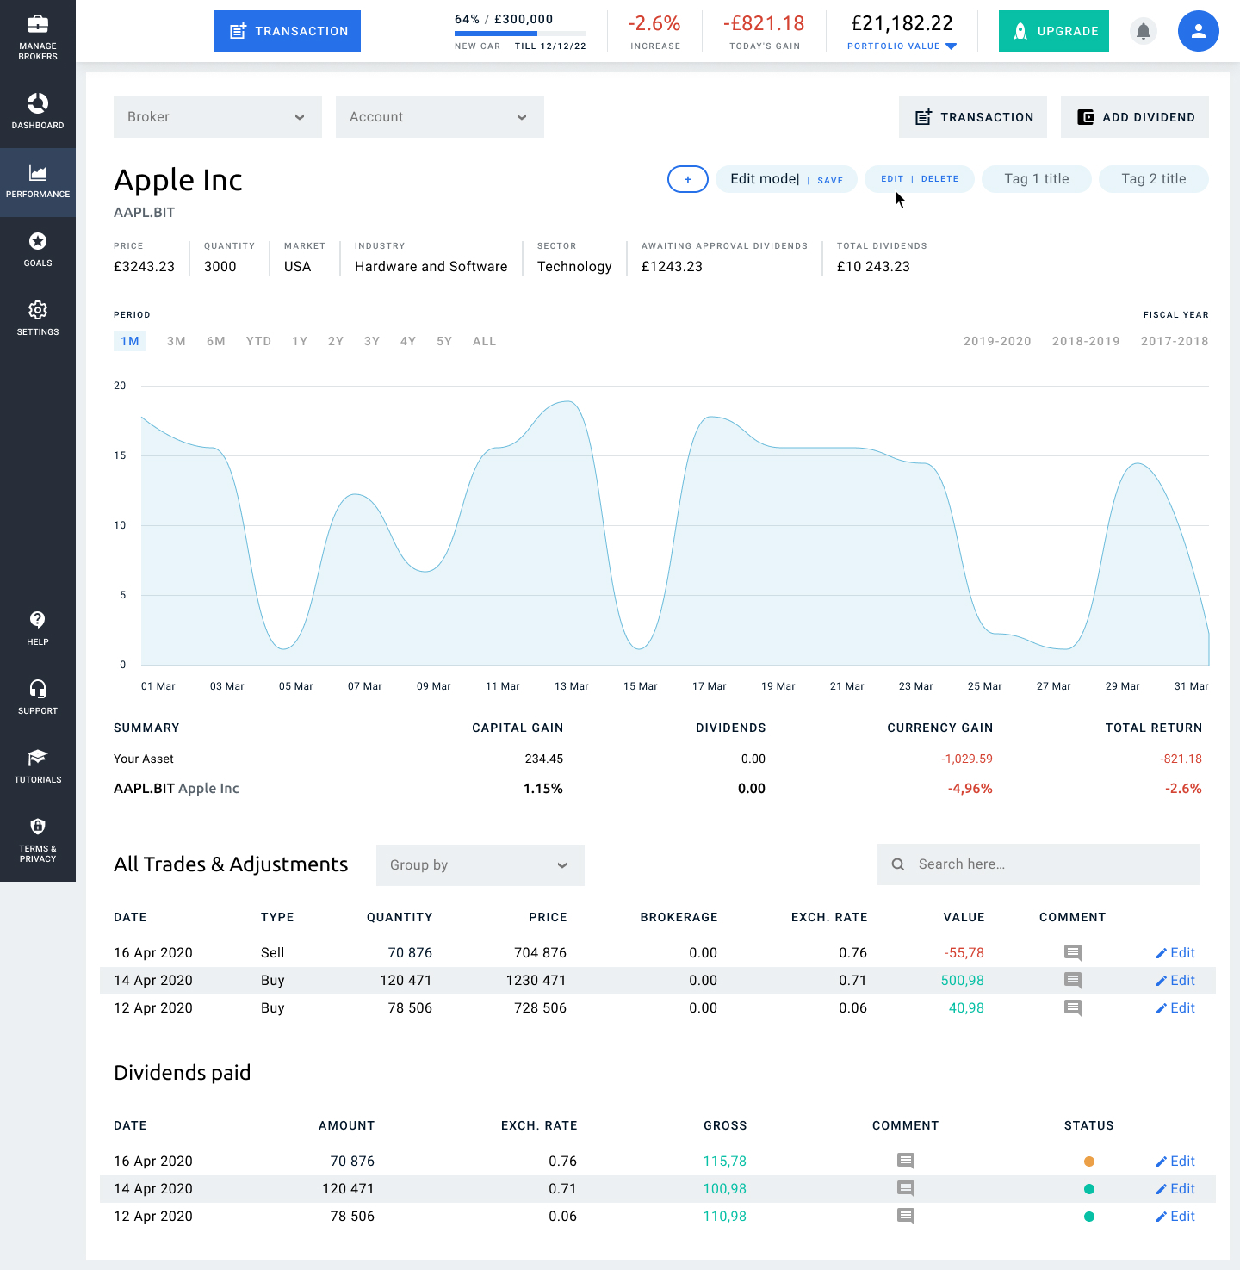Click the gray Transaction button
The height and width of the screenshot is (1270, 1240).
point(973,117)
